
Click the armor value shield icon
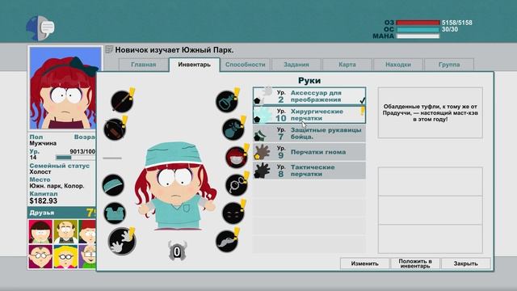click(177, 251)
